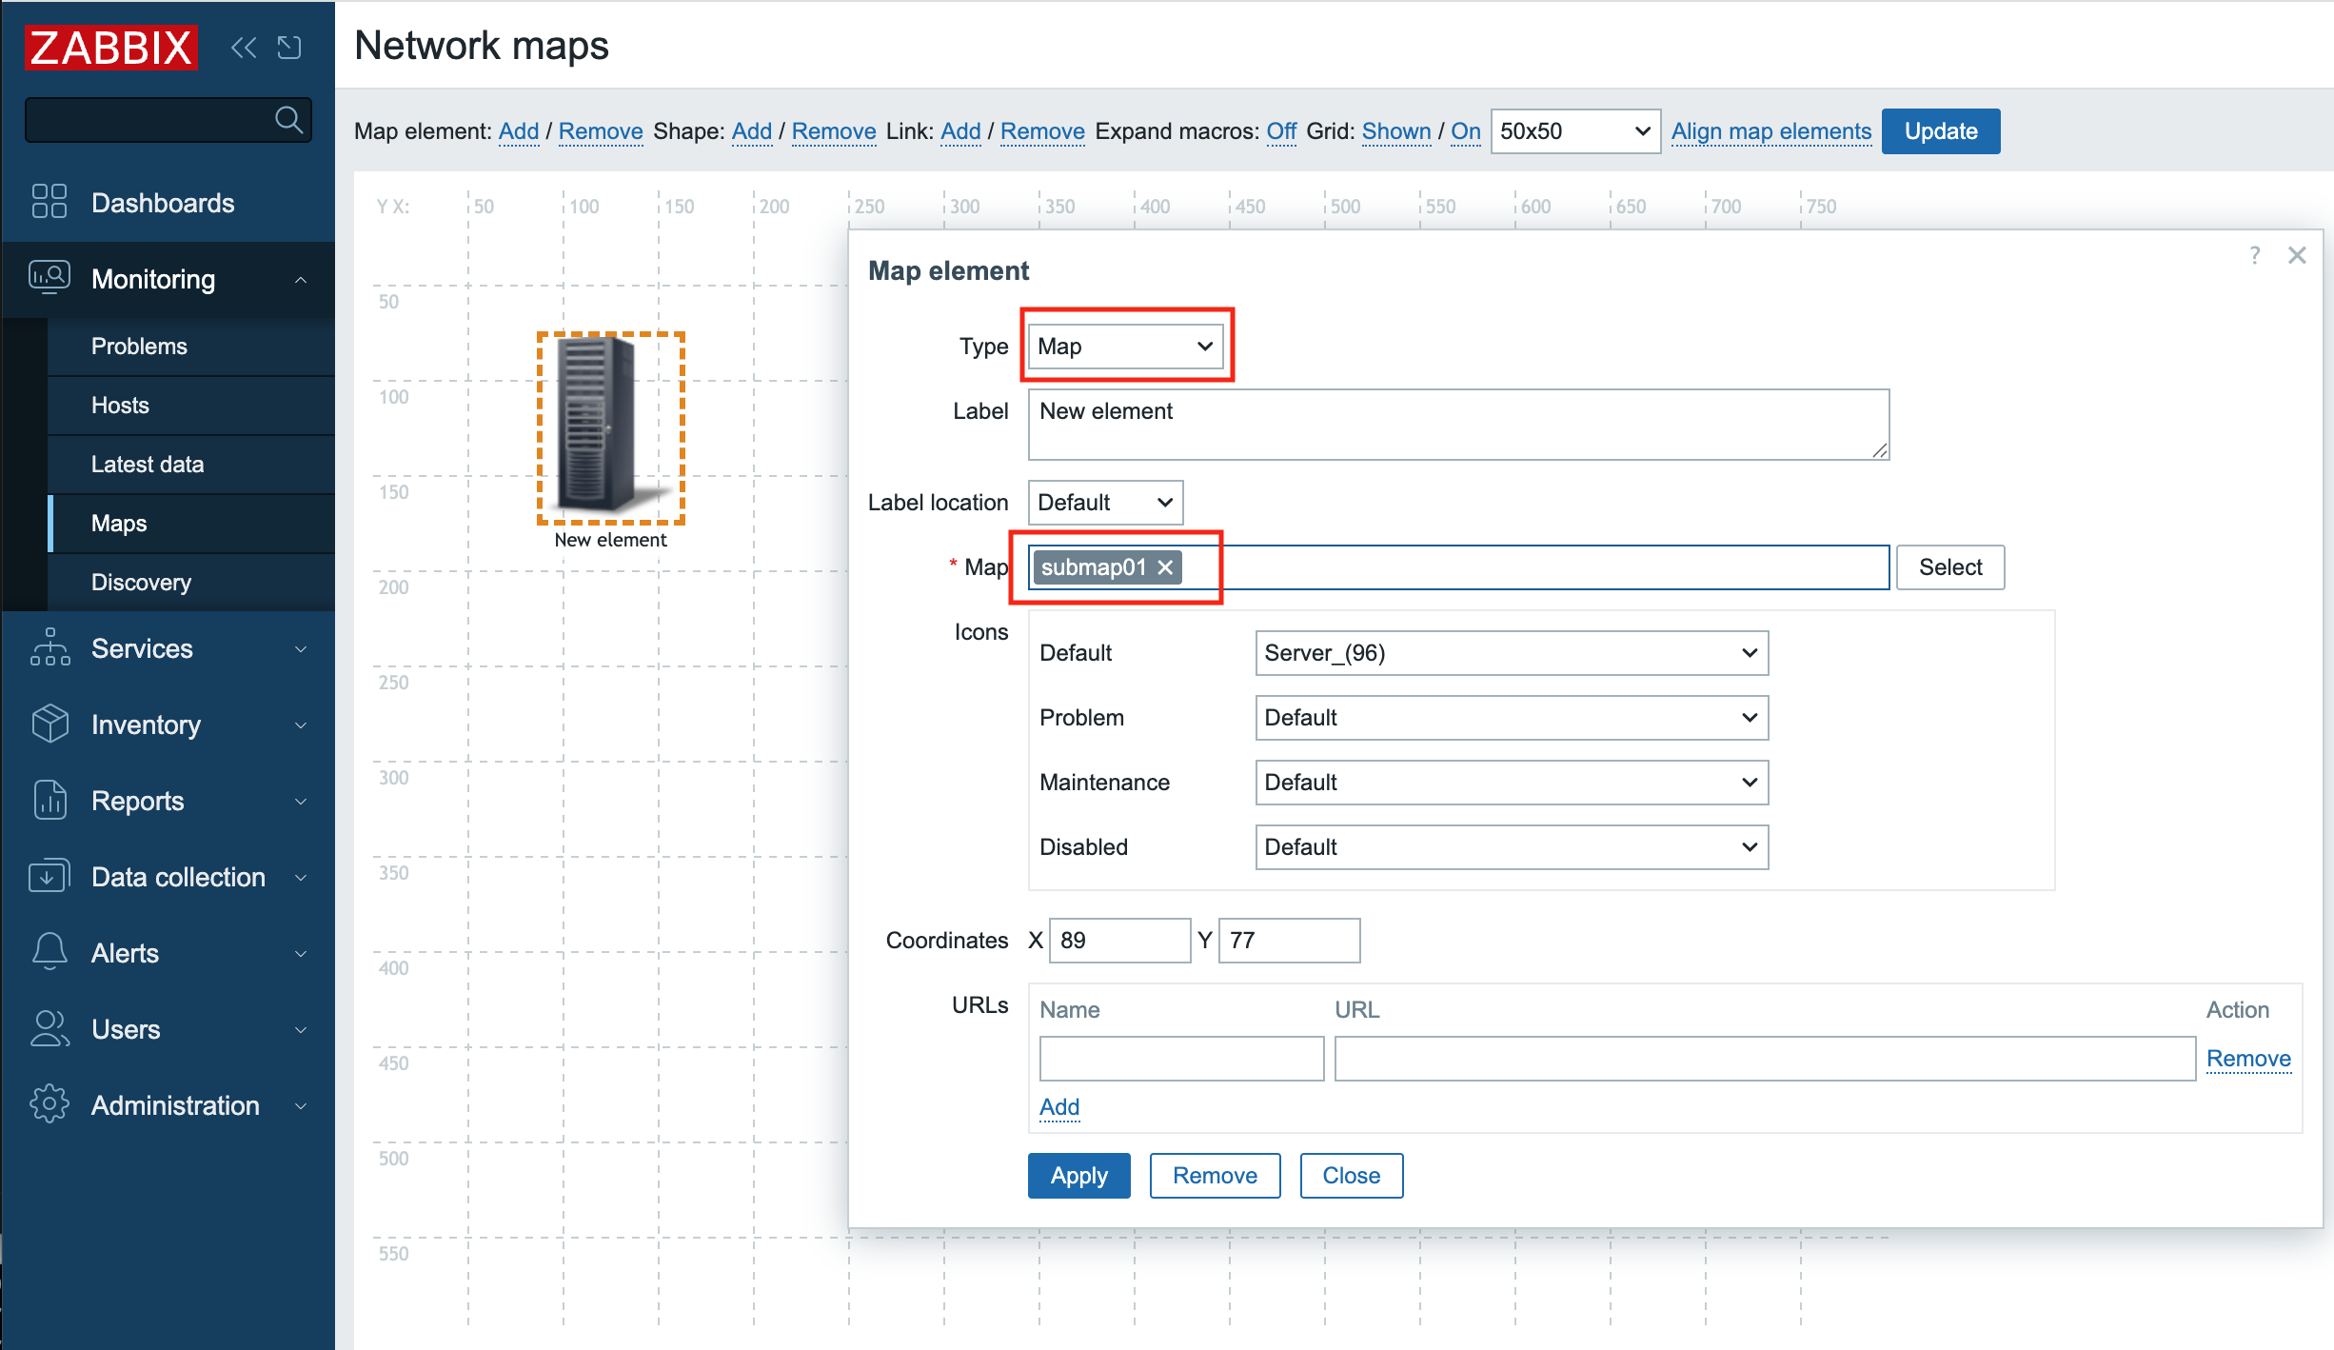
Task: Expand the Services menu section
Action: coord(301,649)
